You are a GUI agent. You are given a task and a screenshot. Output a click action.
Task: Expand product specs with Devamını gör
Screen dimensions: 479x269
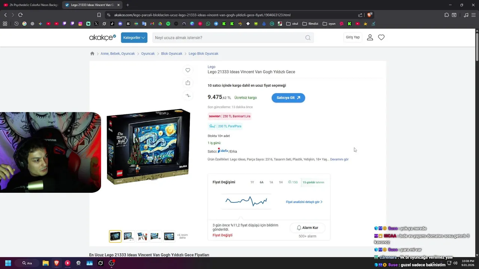(x=339, y=159)
